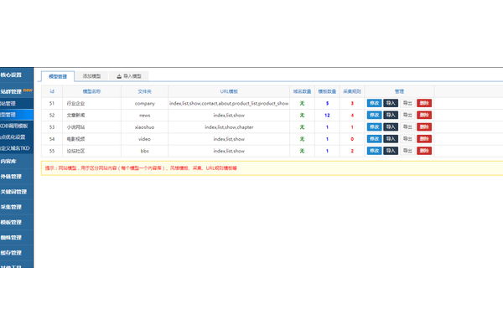Expand the 内容库 sidebar section
Screen dimensions: 503x335
coord(8,161)
